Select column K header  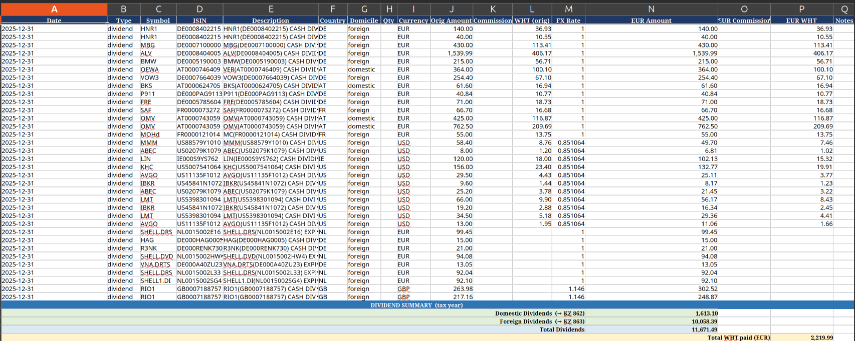(493, 9)
